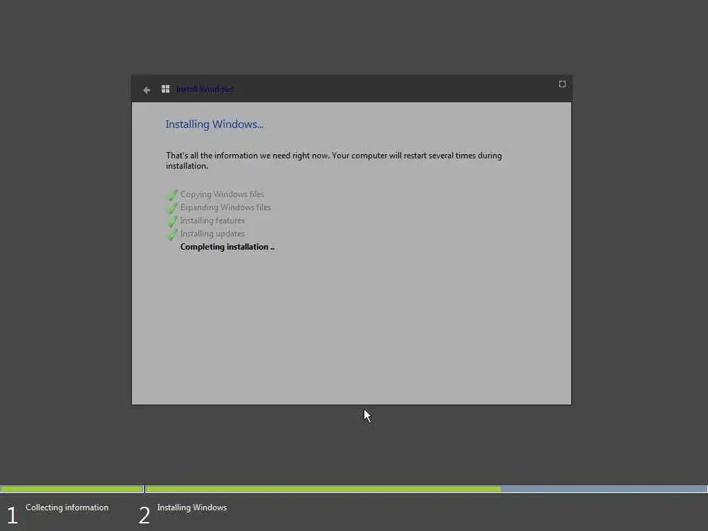This screenshot has height=531, width=708.
Task: Click the square window button at top right
Action: (x=562, y=84)
